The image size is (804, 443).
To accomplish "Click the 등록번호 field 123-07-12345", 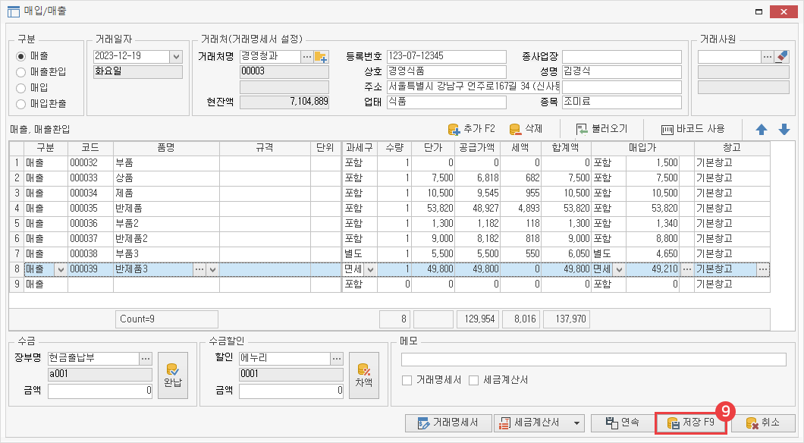I will pos(447,56).
